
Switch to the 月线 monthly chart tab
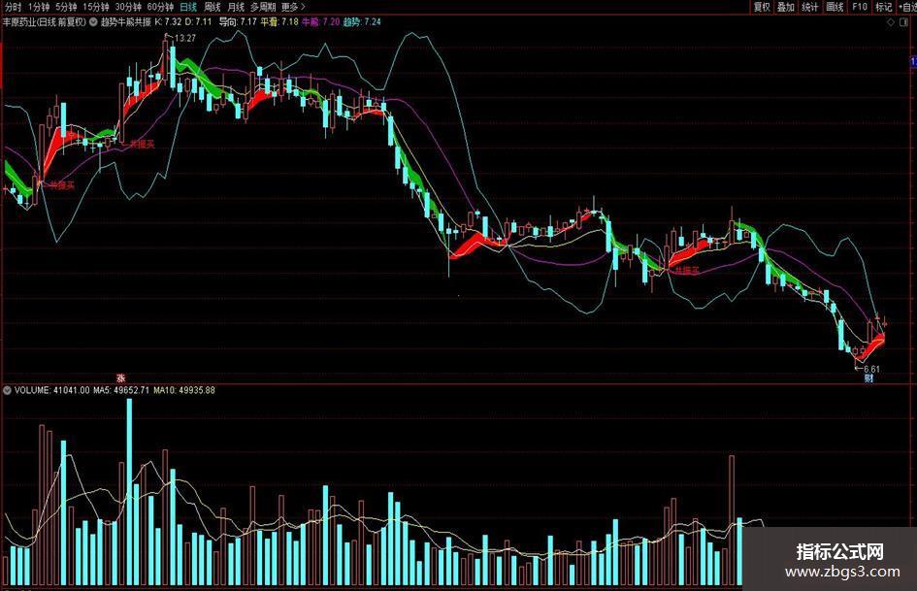click(236, 7)
